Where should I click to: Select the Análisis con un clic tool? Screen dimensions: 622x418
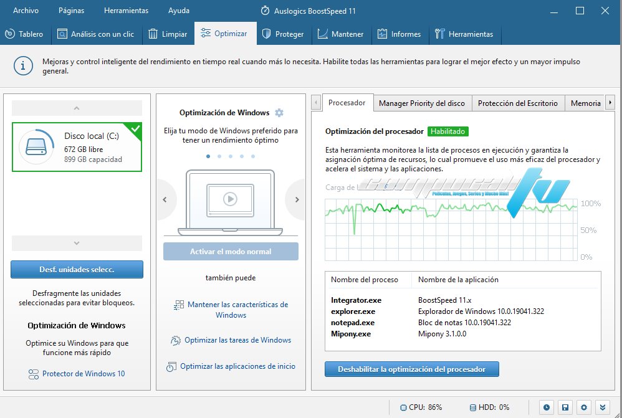click(x=96, y=34)
